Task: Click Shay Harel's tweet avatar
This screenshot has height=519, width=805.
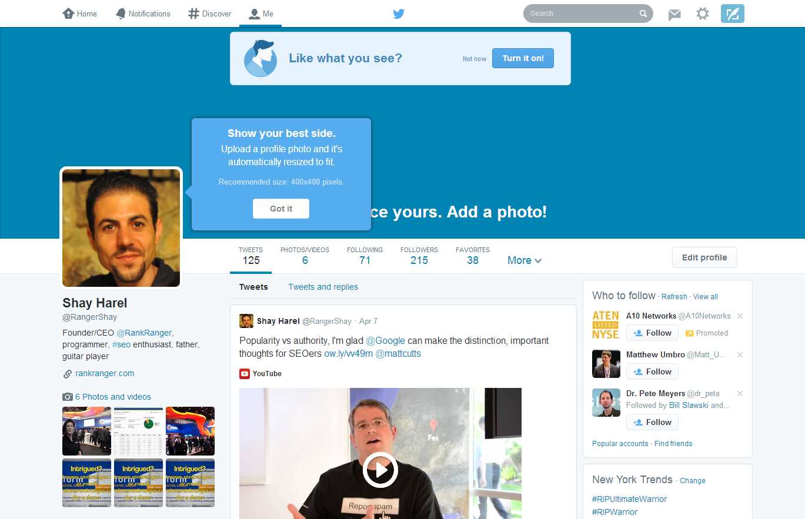Action: (x=246, y=321)
